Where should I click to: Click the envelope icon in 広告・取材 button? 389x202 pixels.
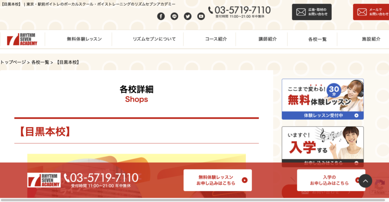tap(301, 12)
